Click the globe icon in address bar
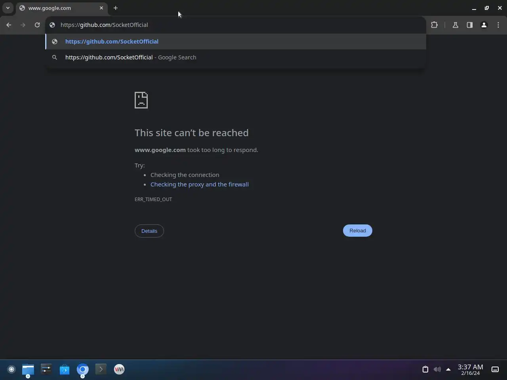The width and height of the screenshot is (507, 380). (x=52, y=25)
